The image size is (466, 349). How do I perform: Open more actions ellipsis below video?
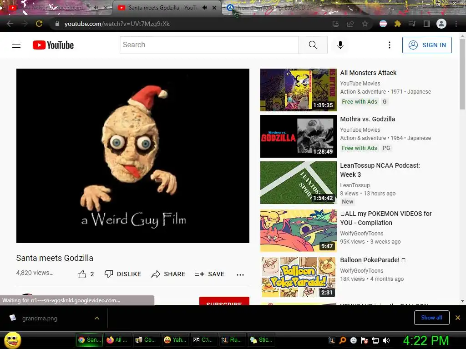240,275
